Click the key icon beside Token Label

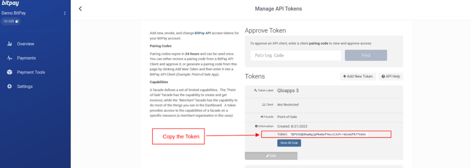255,90
